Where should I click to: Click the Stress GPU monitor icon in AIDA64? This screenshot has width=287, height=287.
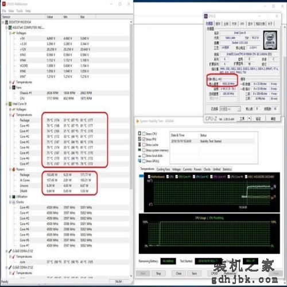[x=139, y=161]
